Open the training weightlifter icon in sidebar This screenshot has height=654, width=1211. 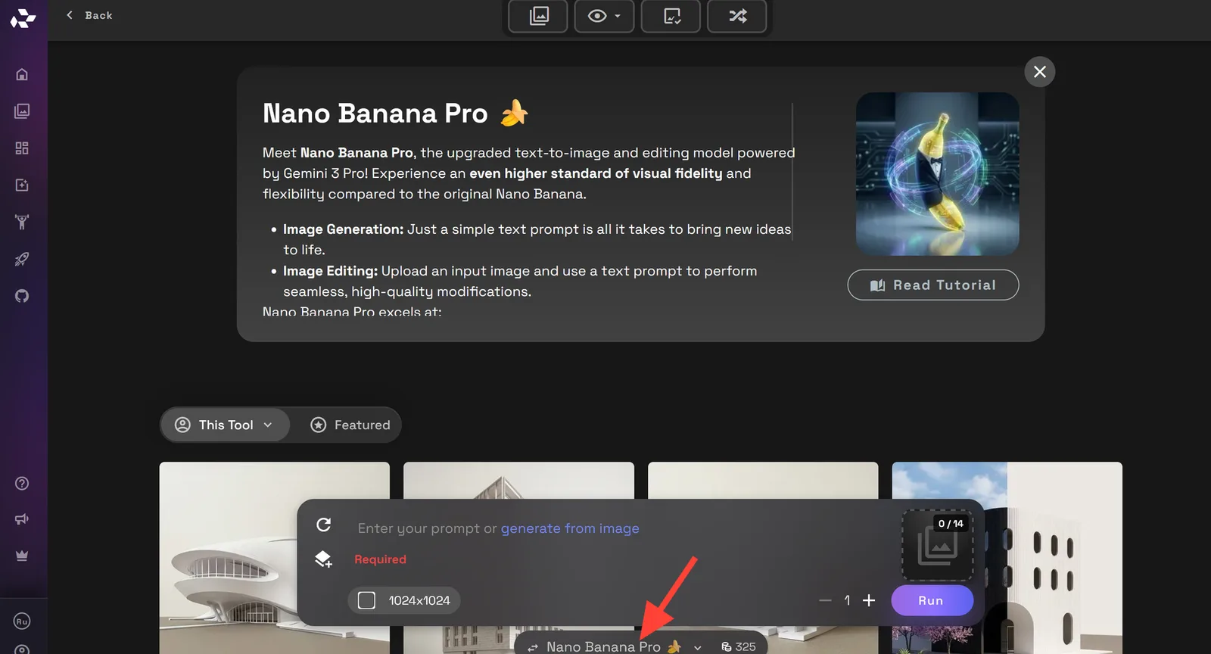(x=22, y=222)
